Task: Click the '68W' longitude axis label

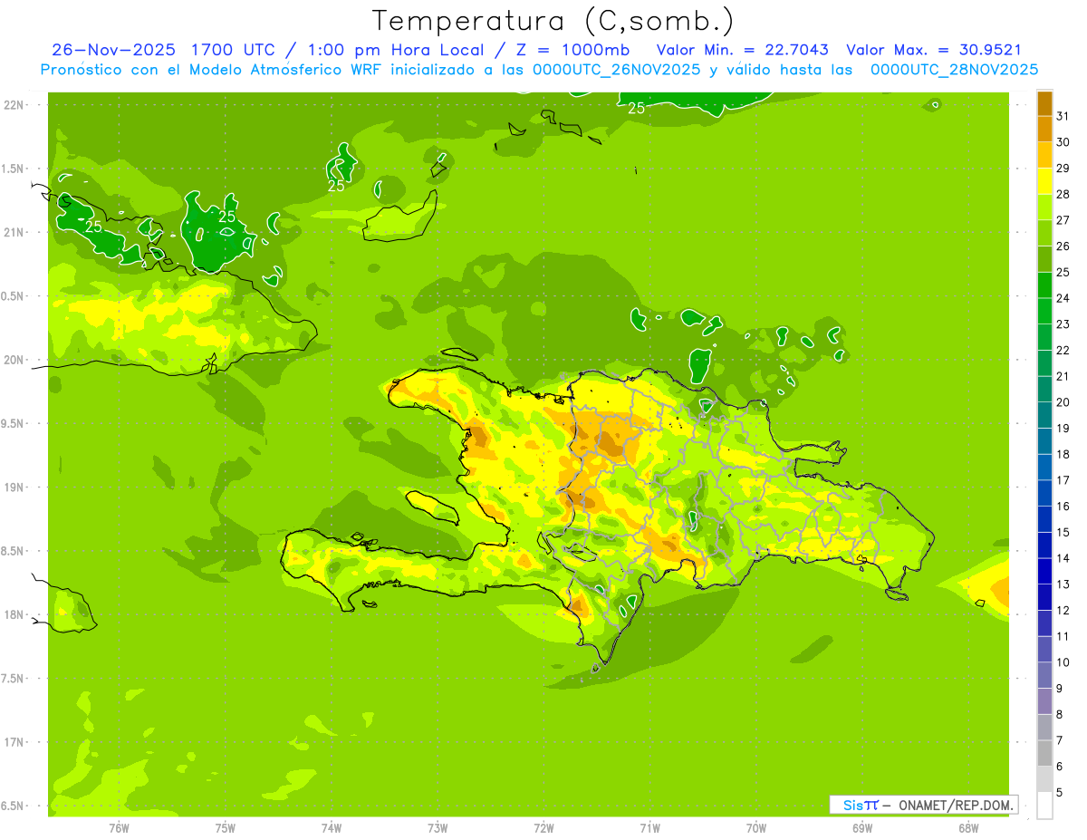Action: 968,828
